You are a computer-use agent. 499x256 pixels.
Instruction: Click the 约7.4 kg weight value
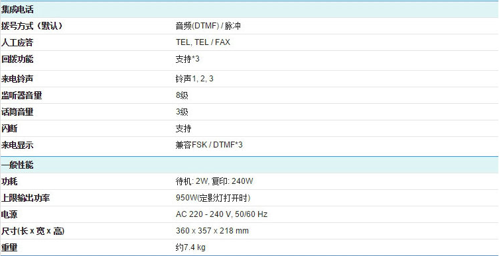(190, 247)
